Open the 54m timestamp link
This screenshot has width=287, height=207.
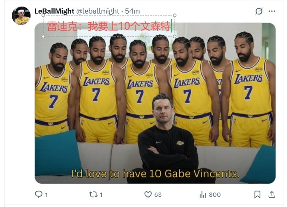(132, 11)
